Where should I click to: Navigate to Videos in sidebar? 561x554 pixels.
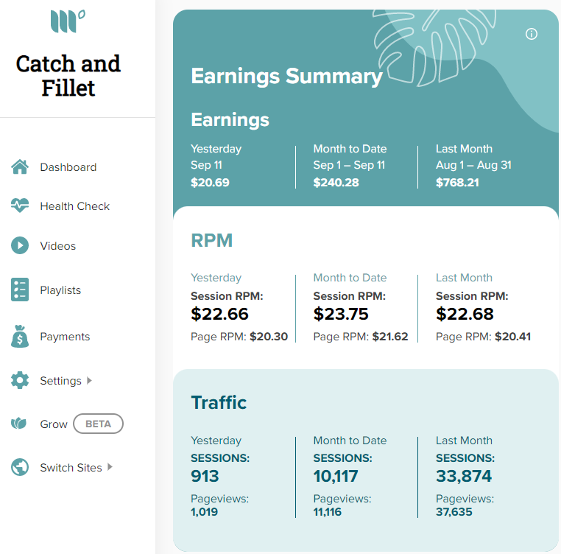coord(58,246)
